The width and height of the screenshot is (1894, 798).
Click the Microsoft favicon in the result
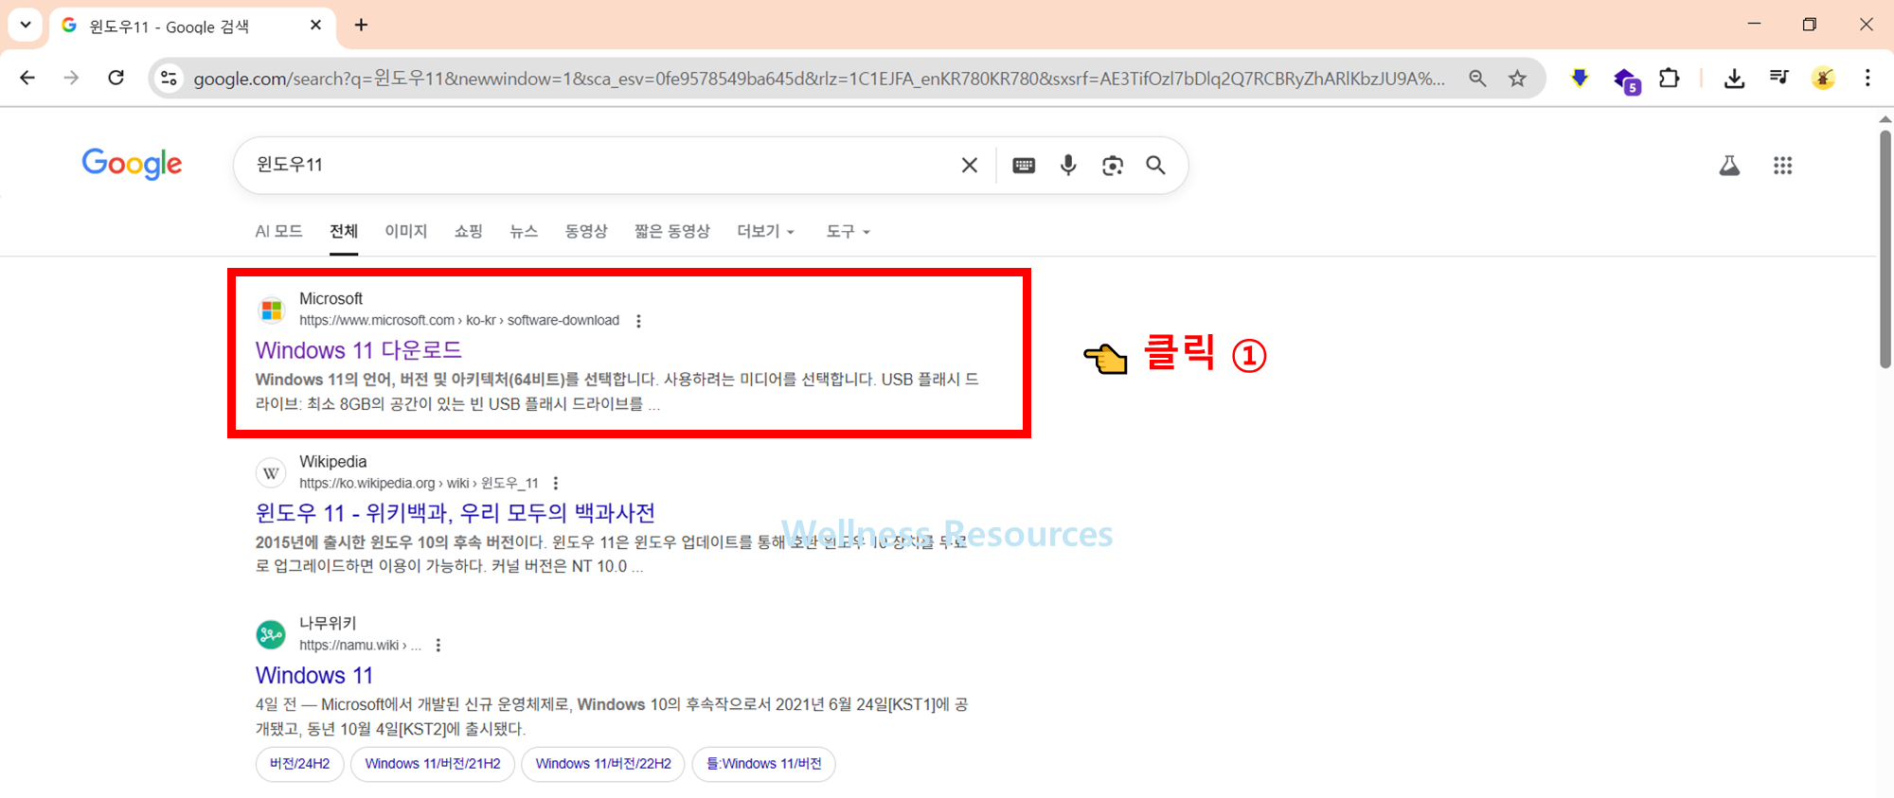pyautogui.click(x=272, y=310)
